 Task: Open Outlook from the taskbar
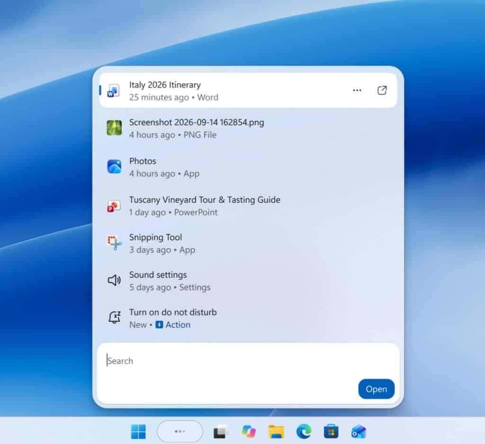point(359,431)
